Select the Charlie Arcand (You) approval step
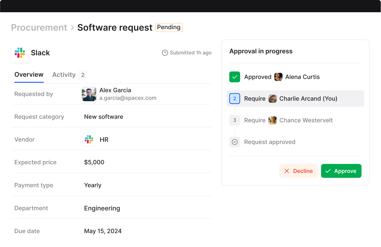The width and height of the screenshot is (381, 247). [295, 99]
